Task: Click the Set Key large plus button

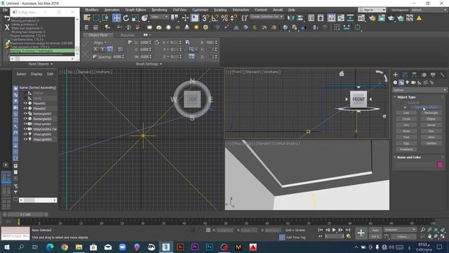Action: coord(361,233)
